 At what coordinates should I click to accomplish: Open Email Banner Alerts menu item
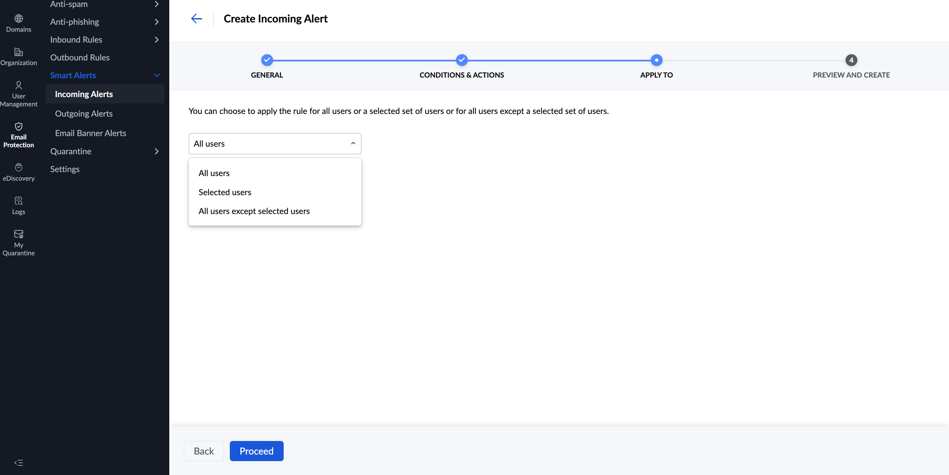click(90, 133)
